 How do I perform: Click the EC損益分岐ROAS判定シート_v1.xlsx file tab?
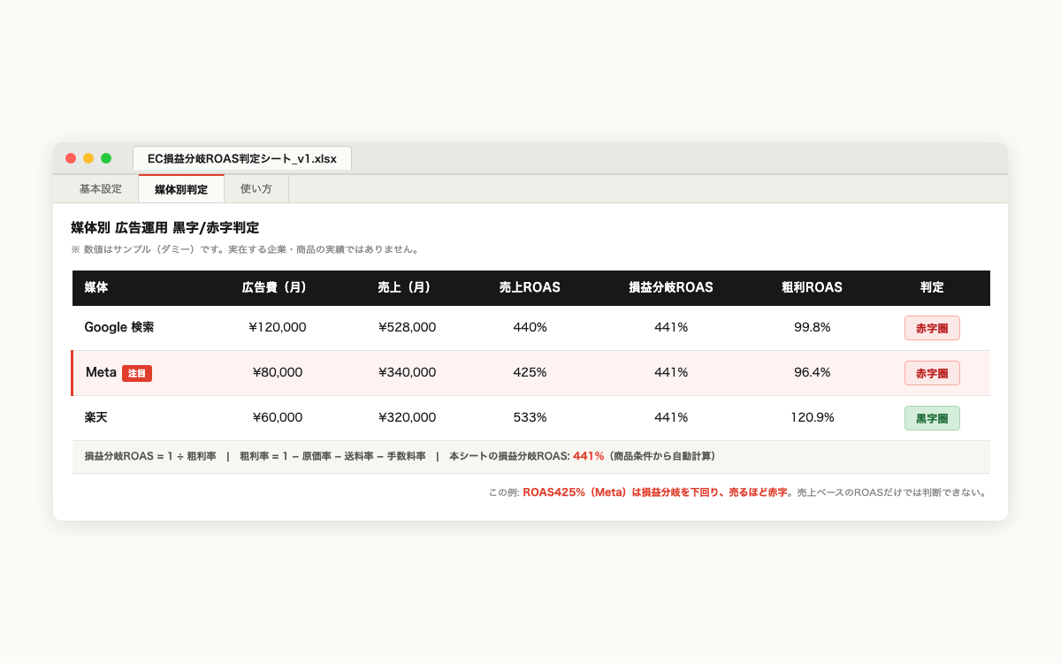coord(242,158)
